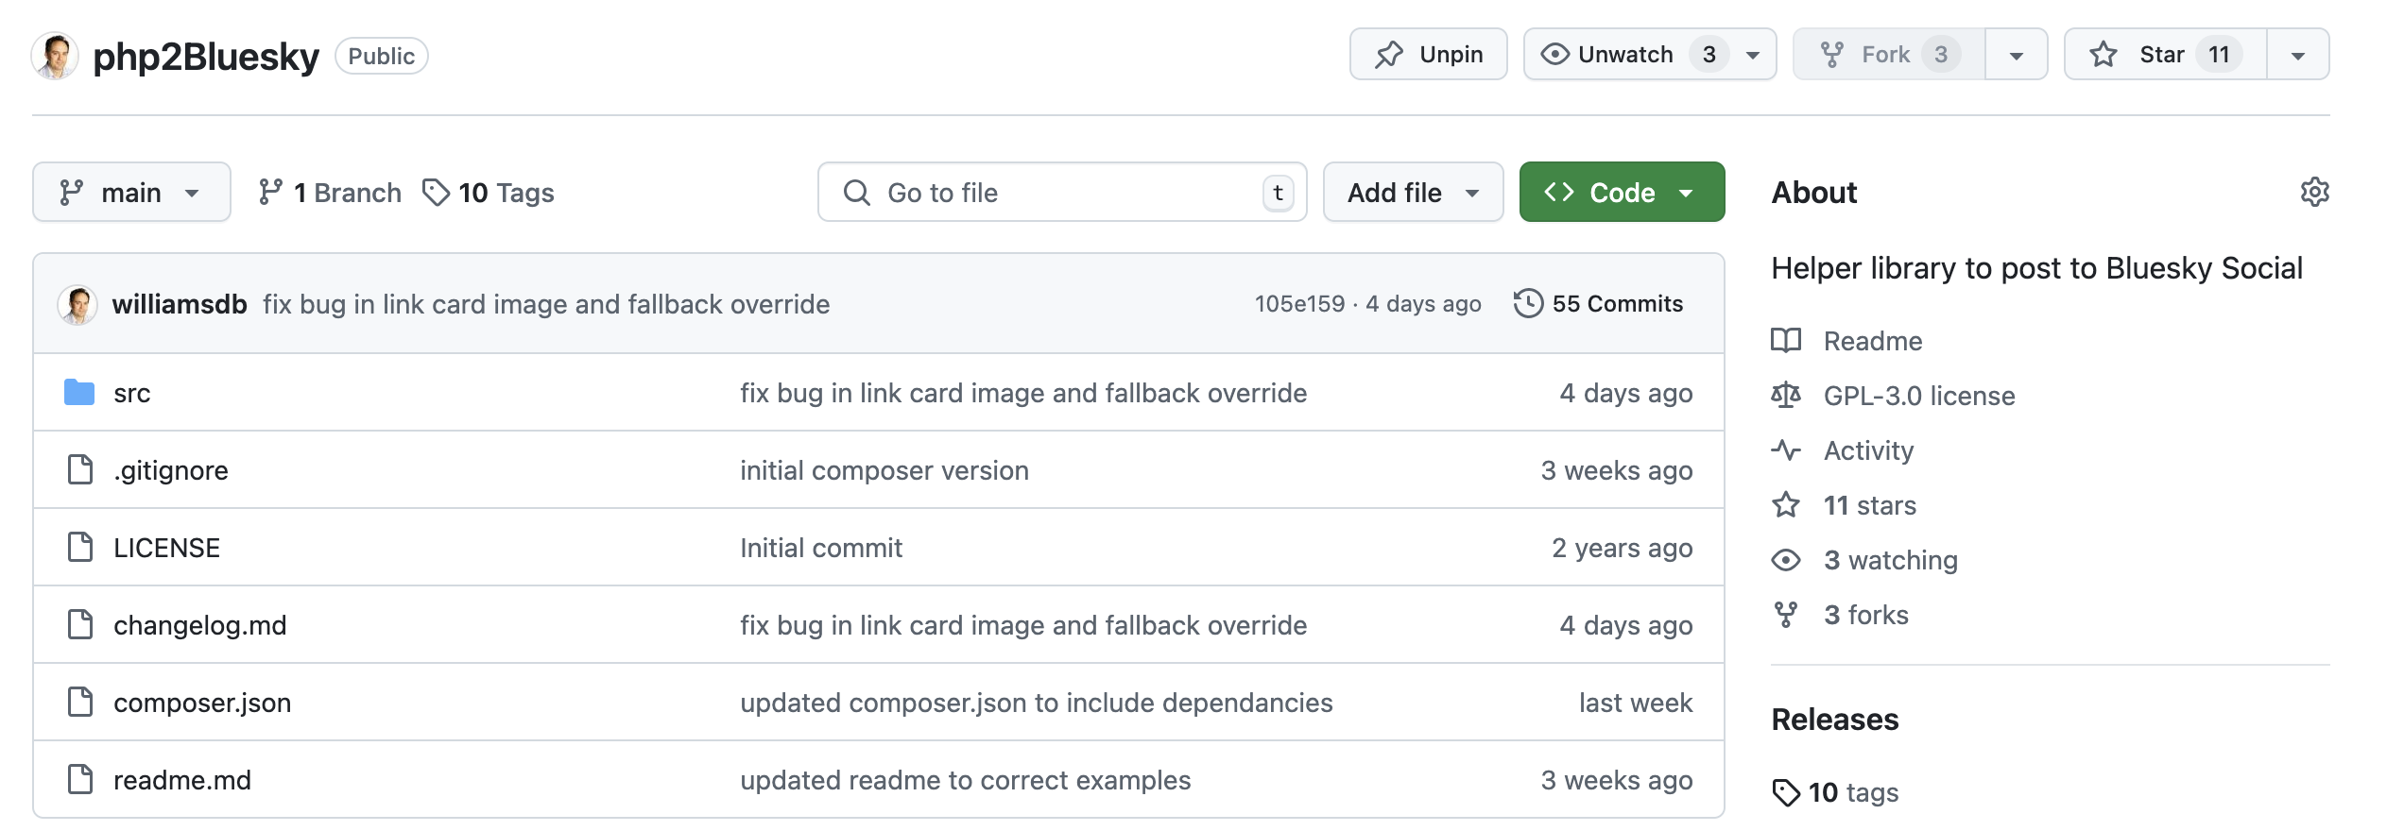Open 'updated composer.json to include dependancies' commit
This screenshot has width=2387, height=831.
(1037, 703)
